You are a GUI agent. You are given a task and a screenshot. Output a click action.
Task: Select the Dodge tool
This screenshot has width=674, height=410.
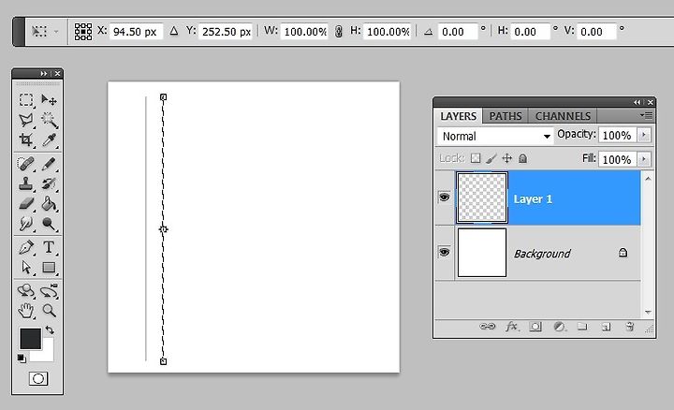49,224
